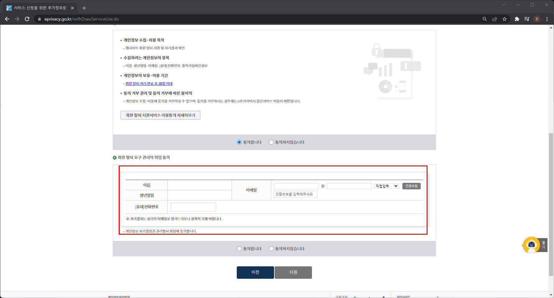Image resolution: width=554 pixels, height=298 pixels.
Task: Click the 생년월일 value cell
Action: [x=199, y=195]
